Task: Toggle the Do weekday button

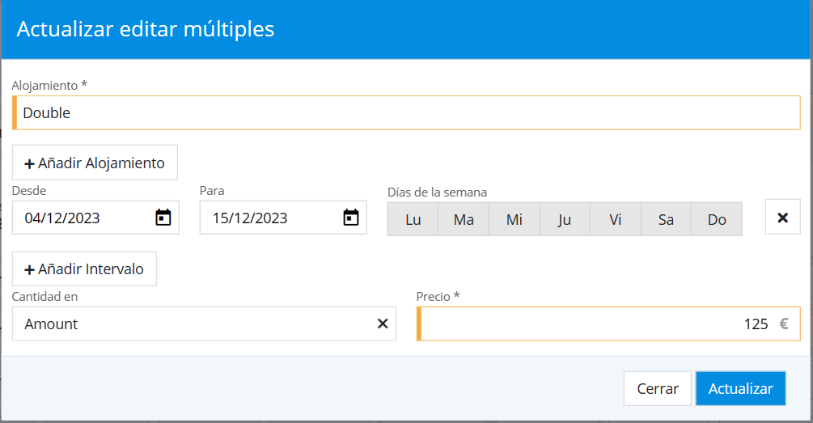Action: [x=717, y=219]
